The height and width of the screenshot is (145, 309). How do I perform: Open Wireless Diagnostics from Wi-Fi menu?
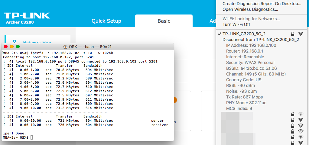pos(250,9)
